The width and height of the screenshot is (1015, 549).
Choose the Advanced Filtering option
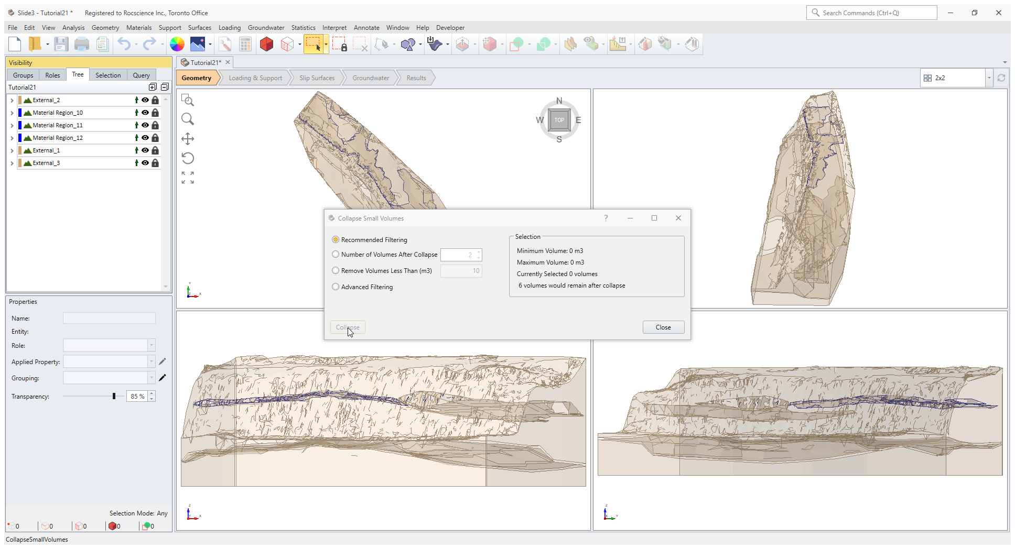pyautogui.click(x=336, y=287)
